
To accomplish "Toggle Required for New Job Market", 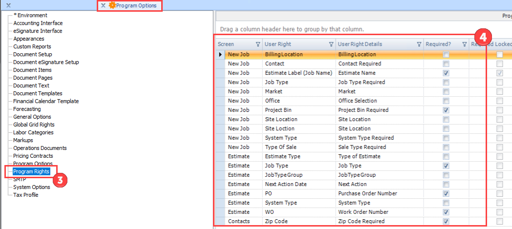I will 446,92.
